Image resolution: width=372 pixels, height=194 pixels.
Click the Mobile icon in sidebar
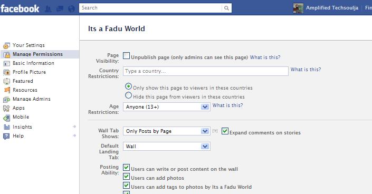[x=7, y=118]
